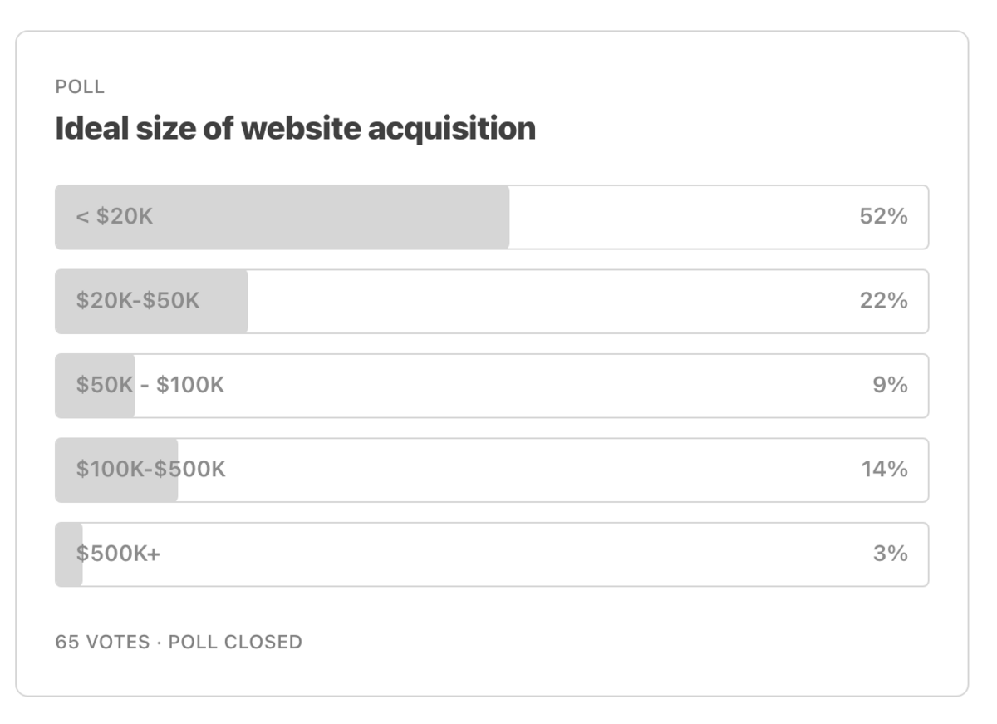Click the 9% result percentage

890,386
